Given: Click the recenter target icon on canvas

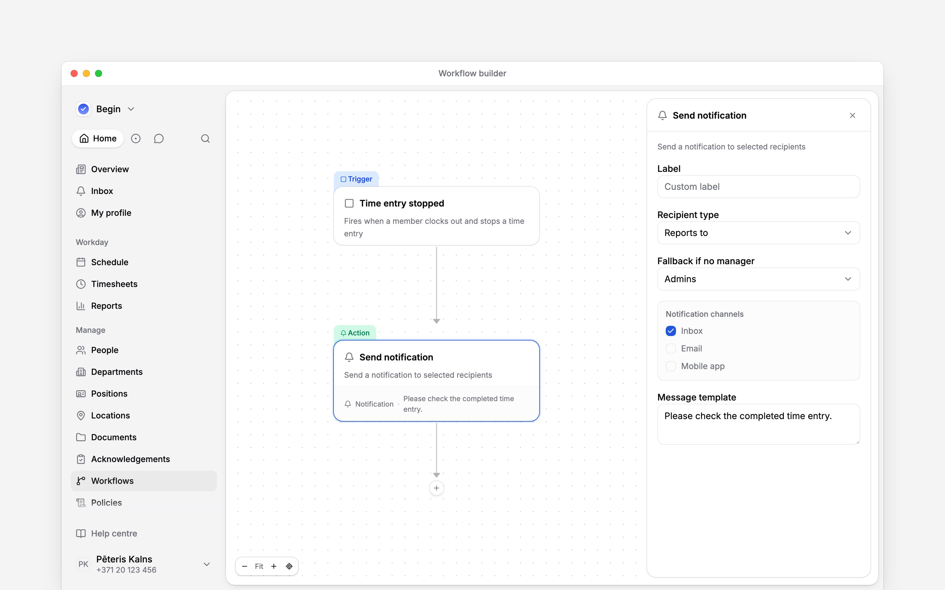Looking at the screenshot, I should click(x=289, y=566).
